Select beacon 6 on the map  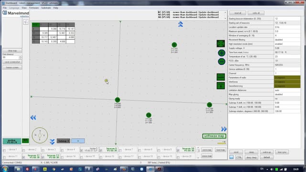coord(174,45)
